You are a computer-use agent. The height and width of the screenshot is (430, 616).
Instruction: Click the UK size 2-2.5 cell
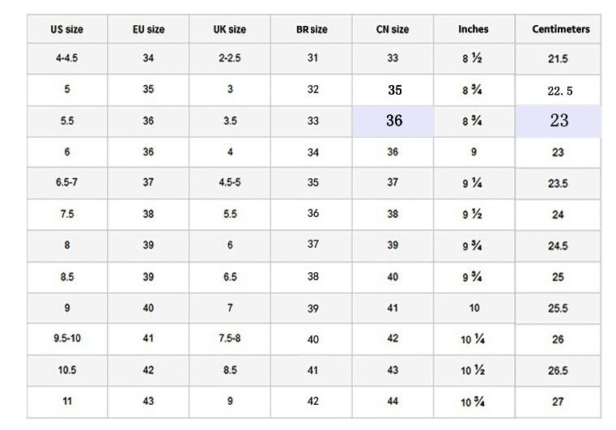click(x=230, y=58)
